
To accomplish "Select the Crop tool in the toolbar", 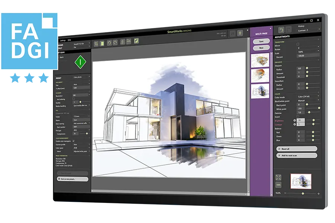I will (96, 44).
